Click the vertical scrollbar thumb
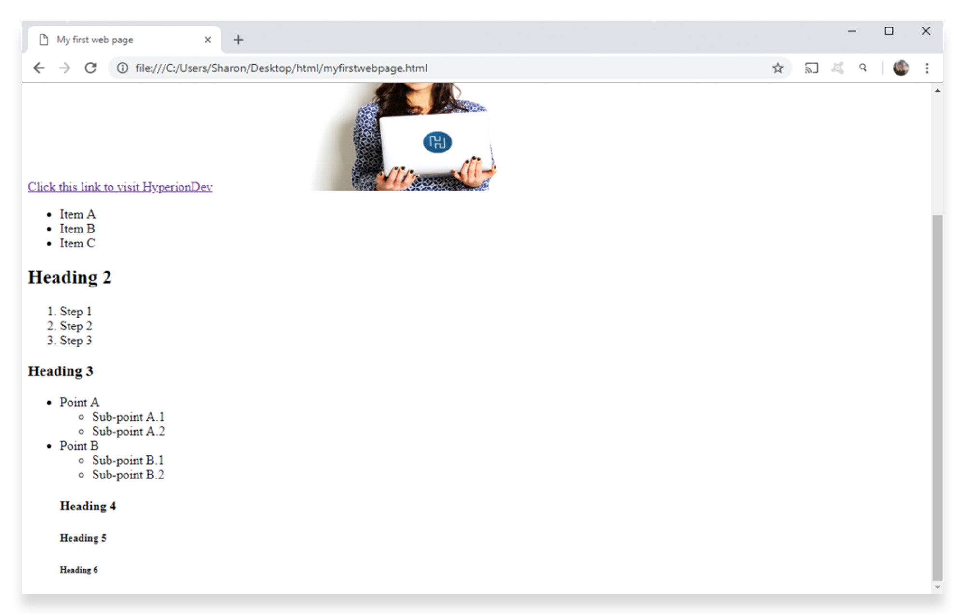The height and width of the screenshot is (615, 965). point(937,396)
